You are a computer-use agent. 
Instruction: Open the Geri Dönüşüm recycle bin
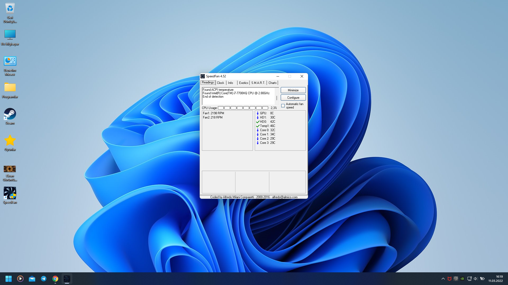[x=10, y=8]
